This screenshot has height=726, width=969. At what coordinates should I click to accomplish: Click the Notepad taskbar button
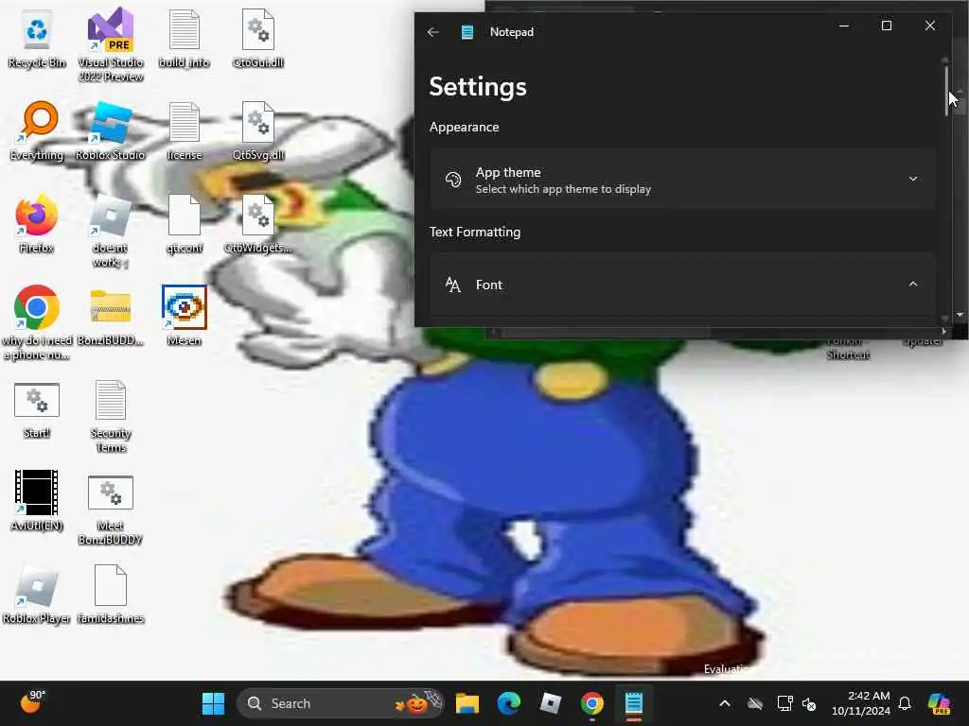pos(633,703)
